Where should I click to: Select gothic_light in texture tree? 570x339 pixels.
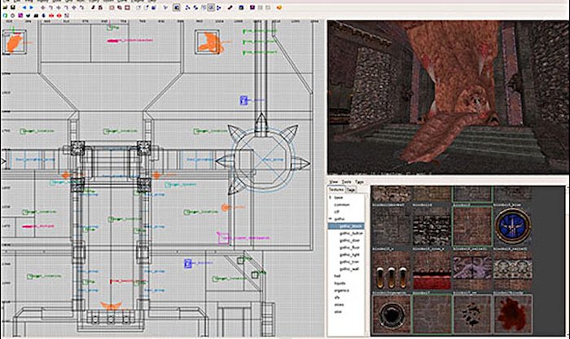[x=349, y=255]
